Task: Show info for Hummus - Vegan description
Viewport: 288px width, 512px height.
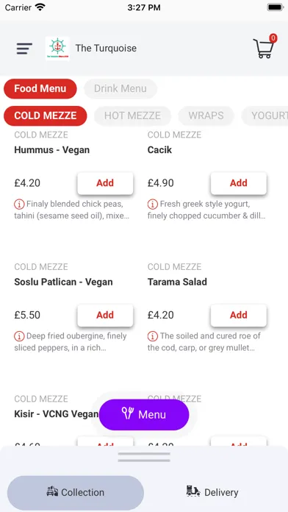Action: coord(19,205)
